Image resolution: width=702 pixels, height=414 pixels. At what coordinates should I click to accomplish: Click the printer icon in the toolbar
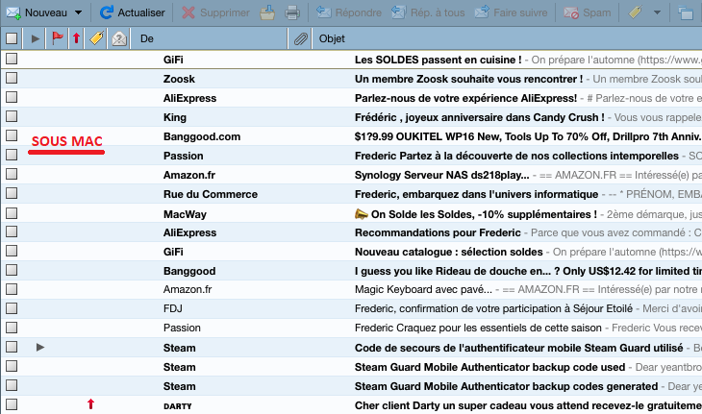tap(292, 13)
